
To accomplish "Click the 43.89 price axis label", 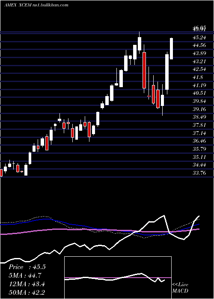I will 199,53.
